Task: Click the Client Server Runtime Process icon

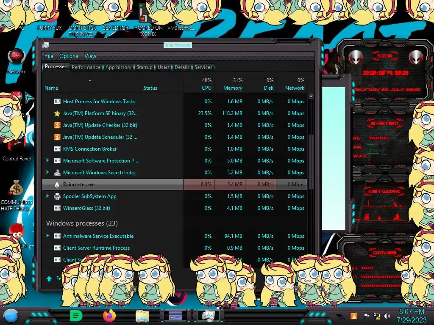Action: click(x=57, y=248)
